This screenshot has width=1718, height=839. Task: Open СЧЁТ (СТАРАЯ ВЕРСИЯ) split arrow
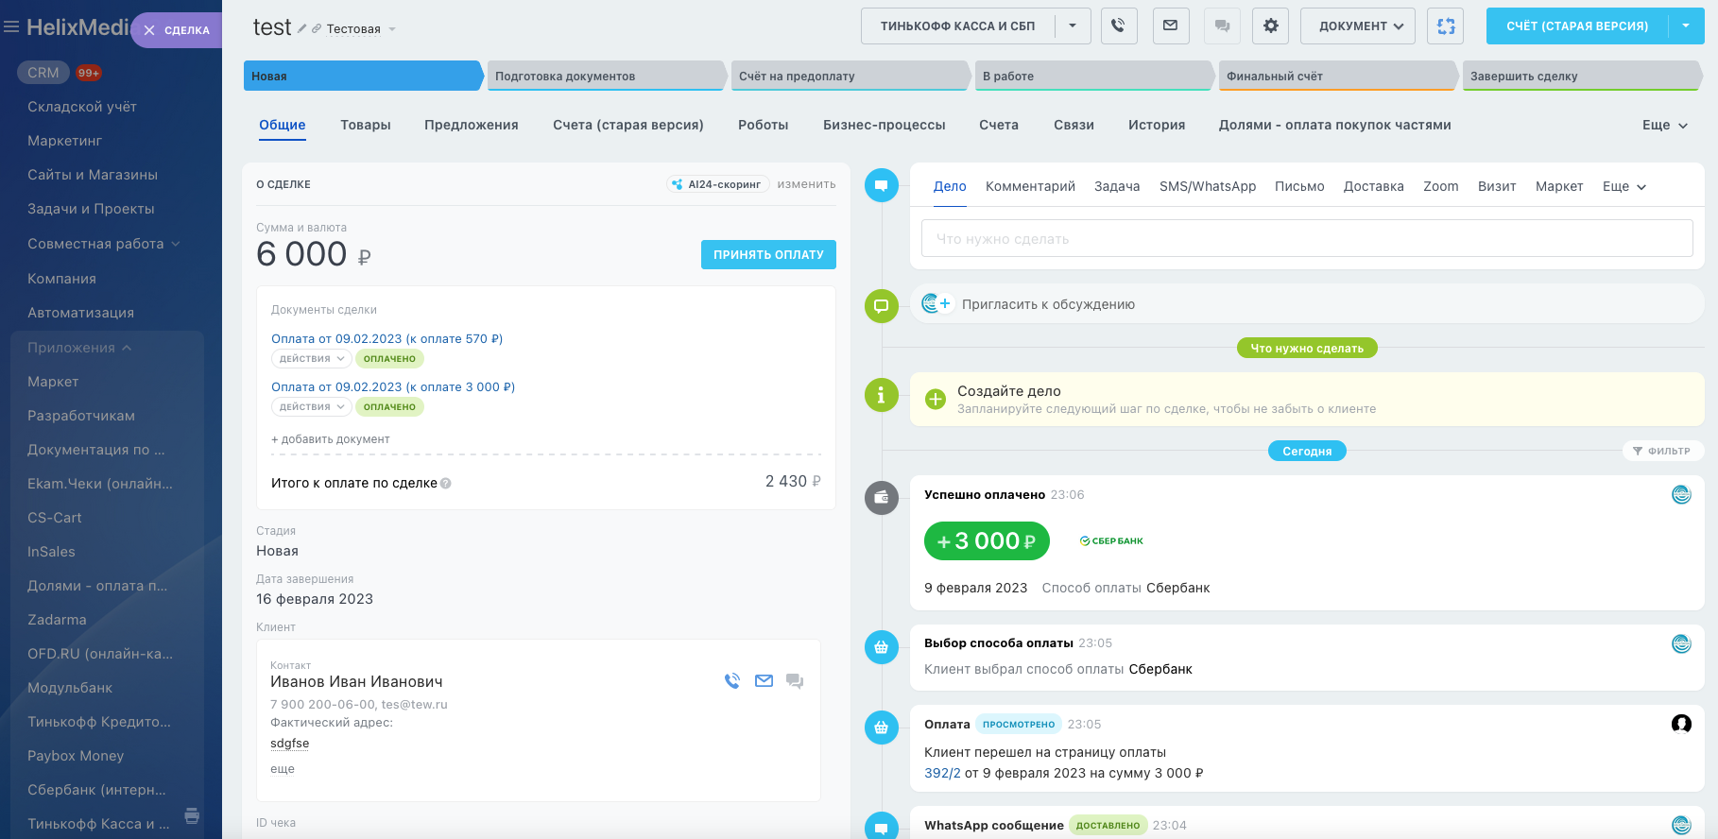(1686, 26)
